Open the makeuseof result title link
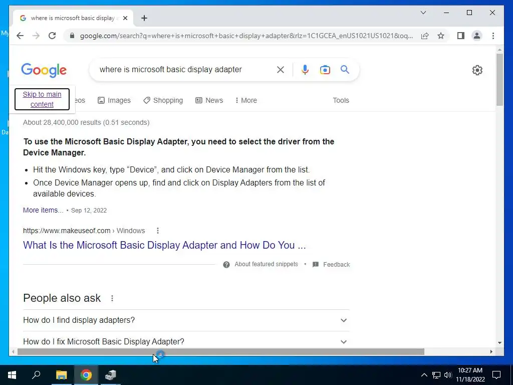 [x=164, y=245]
